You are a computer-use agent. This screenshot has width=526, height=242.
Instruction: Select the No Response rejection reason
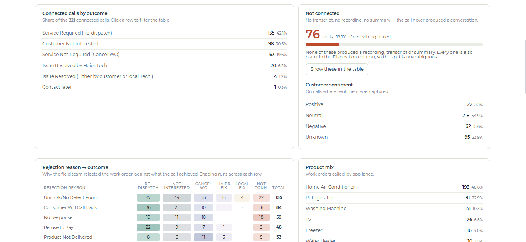[58, 217]
